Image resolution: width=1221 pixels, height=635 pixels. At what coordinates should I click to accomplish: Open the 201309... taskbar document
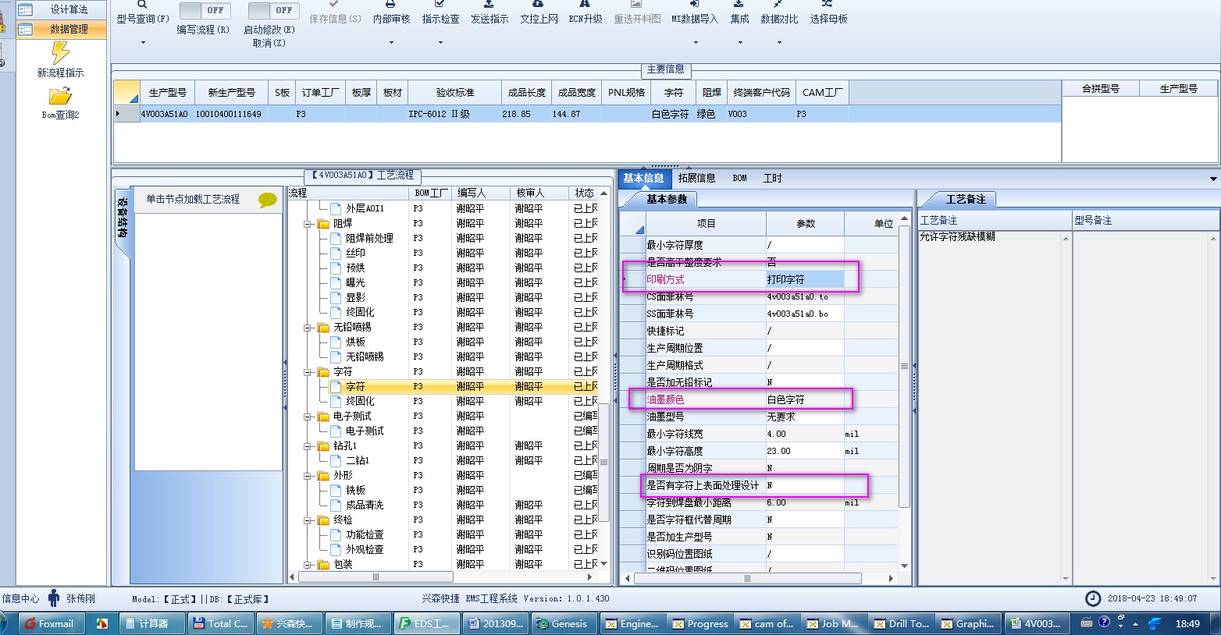pos(495,623)
